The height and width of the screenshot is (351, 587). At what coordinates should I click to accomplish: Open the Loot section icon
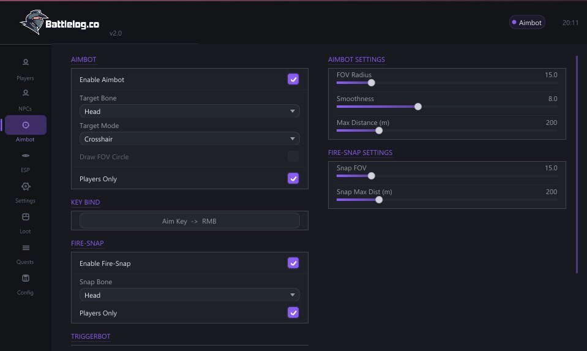point(26,217)
